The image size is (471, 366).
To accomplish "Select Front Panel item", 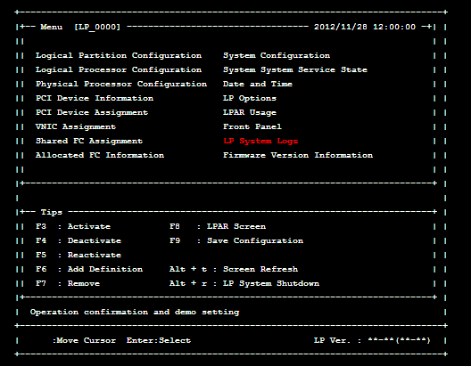I will pyautogui.click(x=252, y=126).
